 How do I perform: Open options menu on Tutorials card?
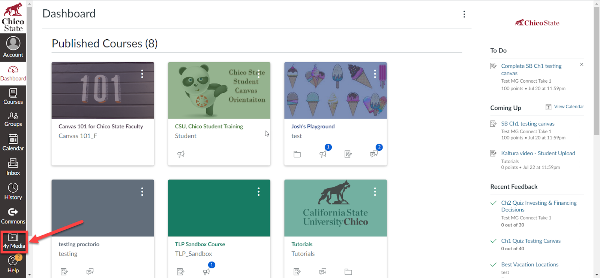375,192
